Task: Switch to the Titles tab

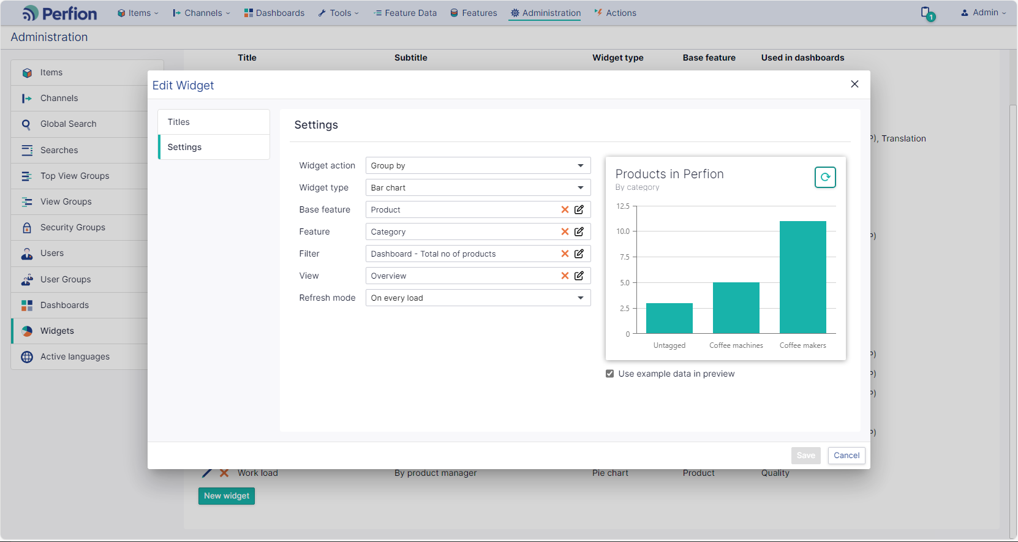Action: [x=214, y=122]
